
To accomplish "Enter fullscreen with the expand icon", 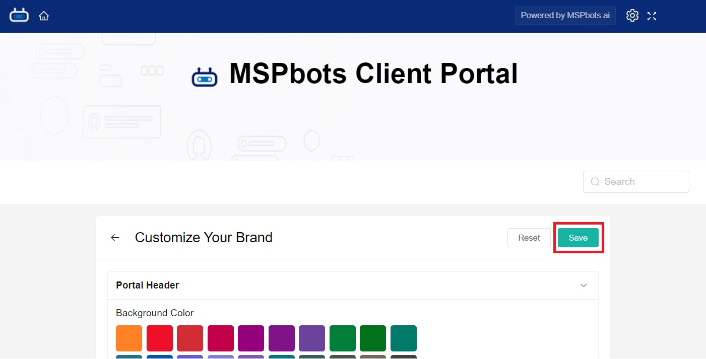I will pos(652,16).
